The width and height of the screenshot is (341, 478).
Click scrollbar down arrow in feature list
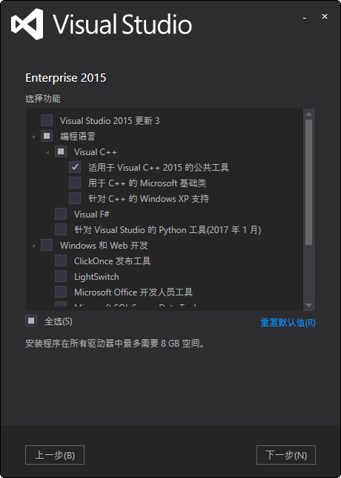pos(308,306)
